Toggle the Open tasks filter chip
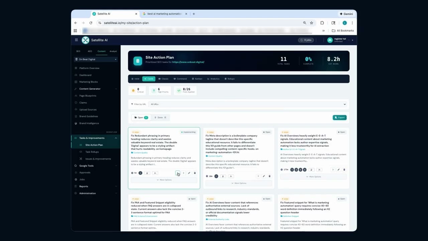 point(141,117)
